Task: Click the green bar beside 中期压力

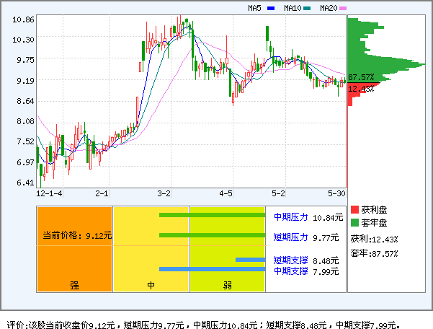Action: coord(212,215)
